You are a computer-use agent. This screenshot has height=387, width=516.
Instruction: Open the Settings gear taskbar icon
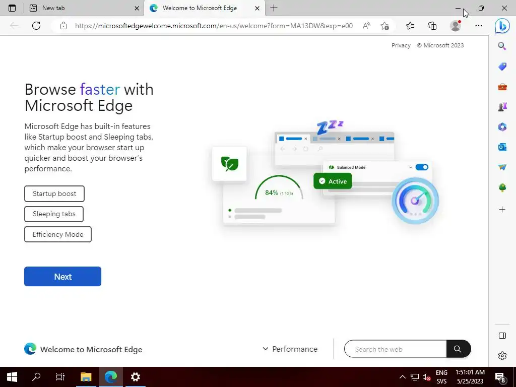[x=135, y=377]
